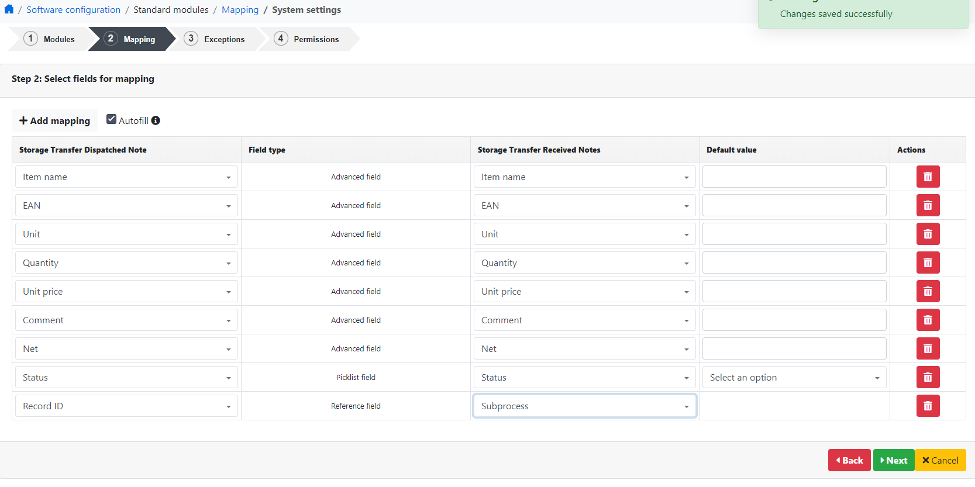975x487 pixels.
Task: Toggle the Autofill checkbox
Action: [x=111, y=119]
